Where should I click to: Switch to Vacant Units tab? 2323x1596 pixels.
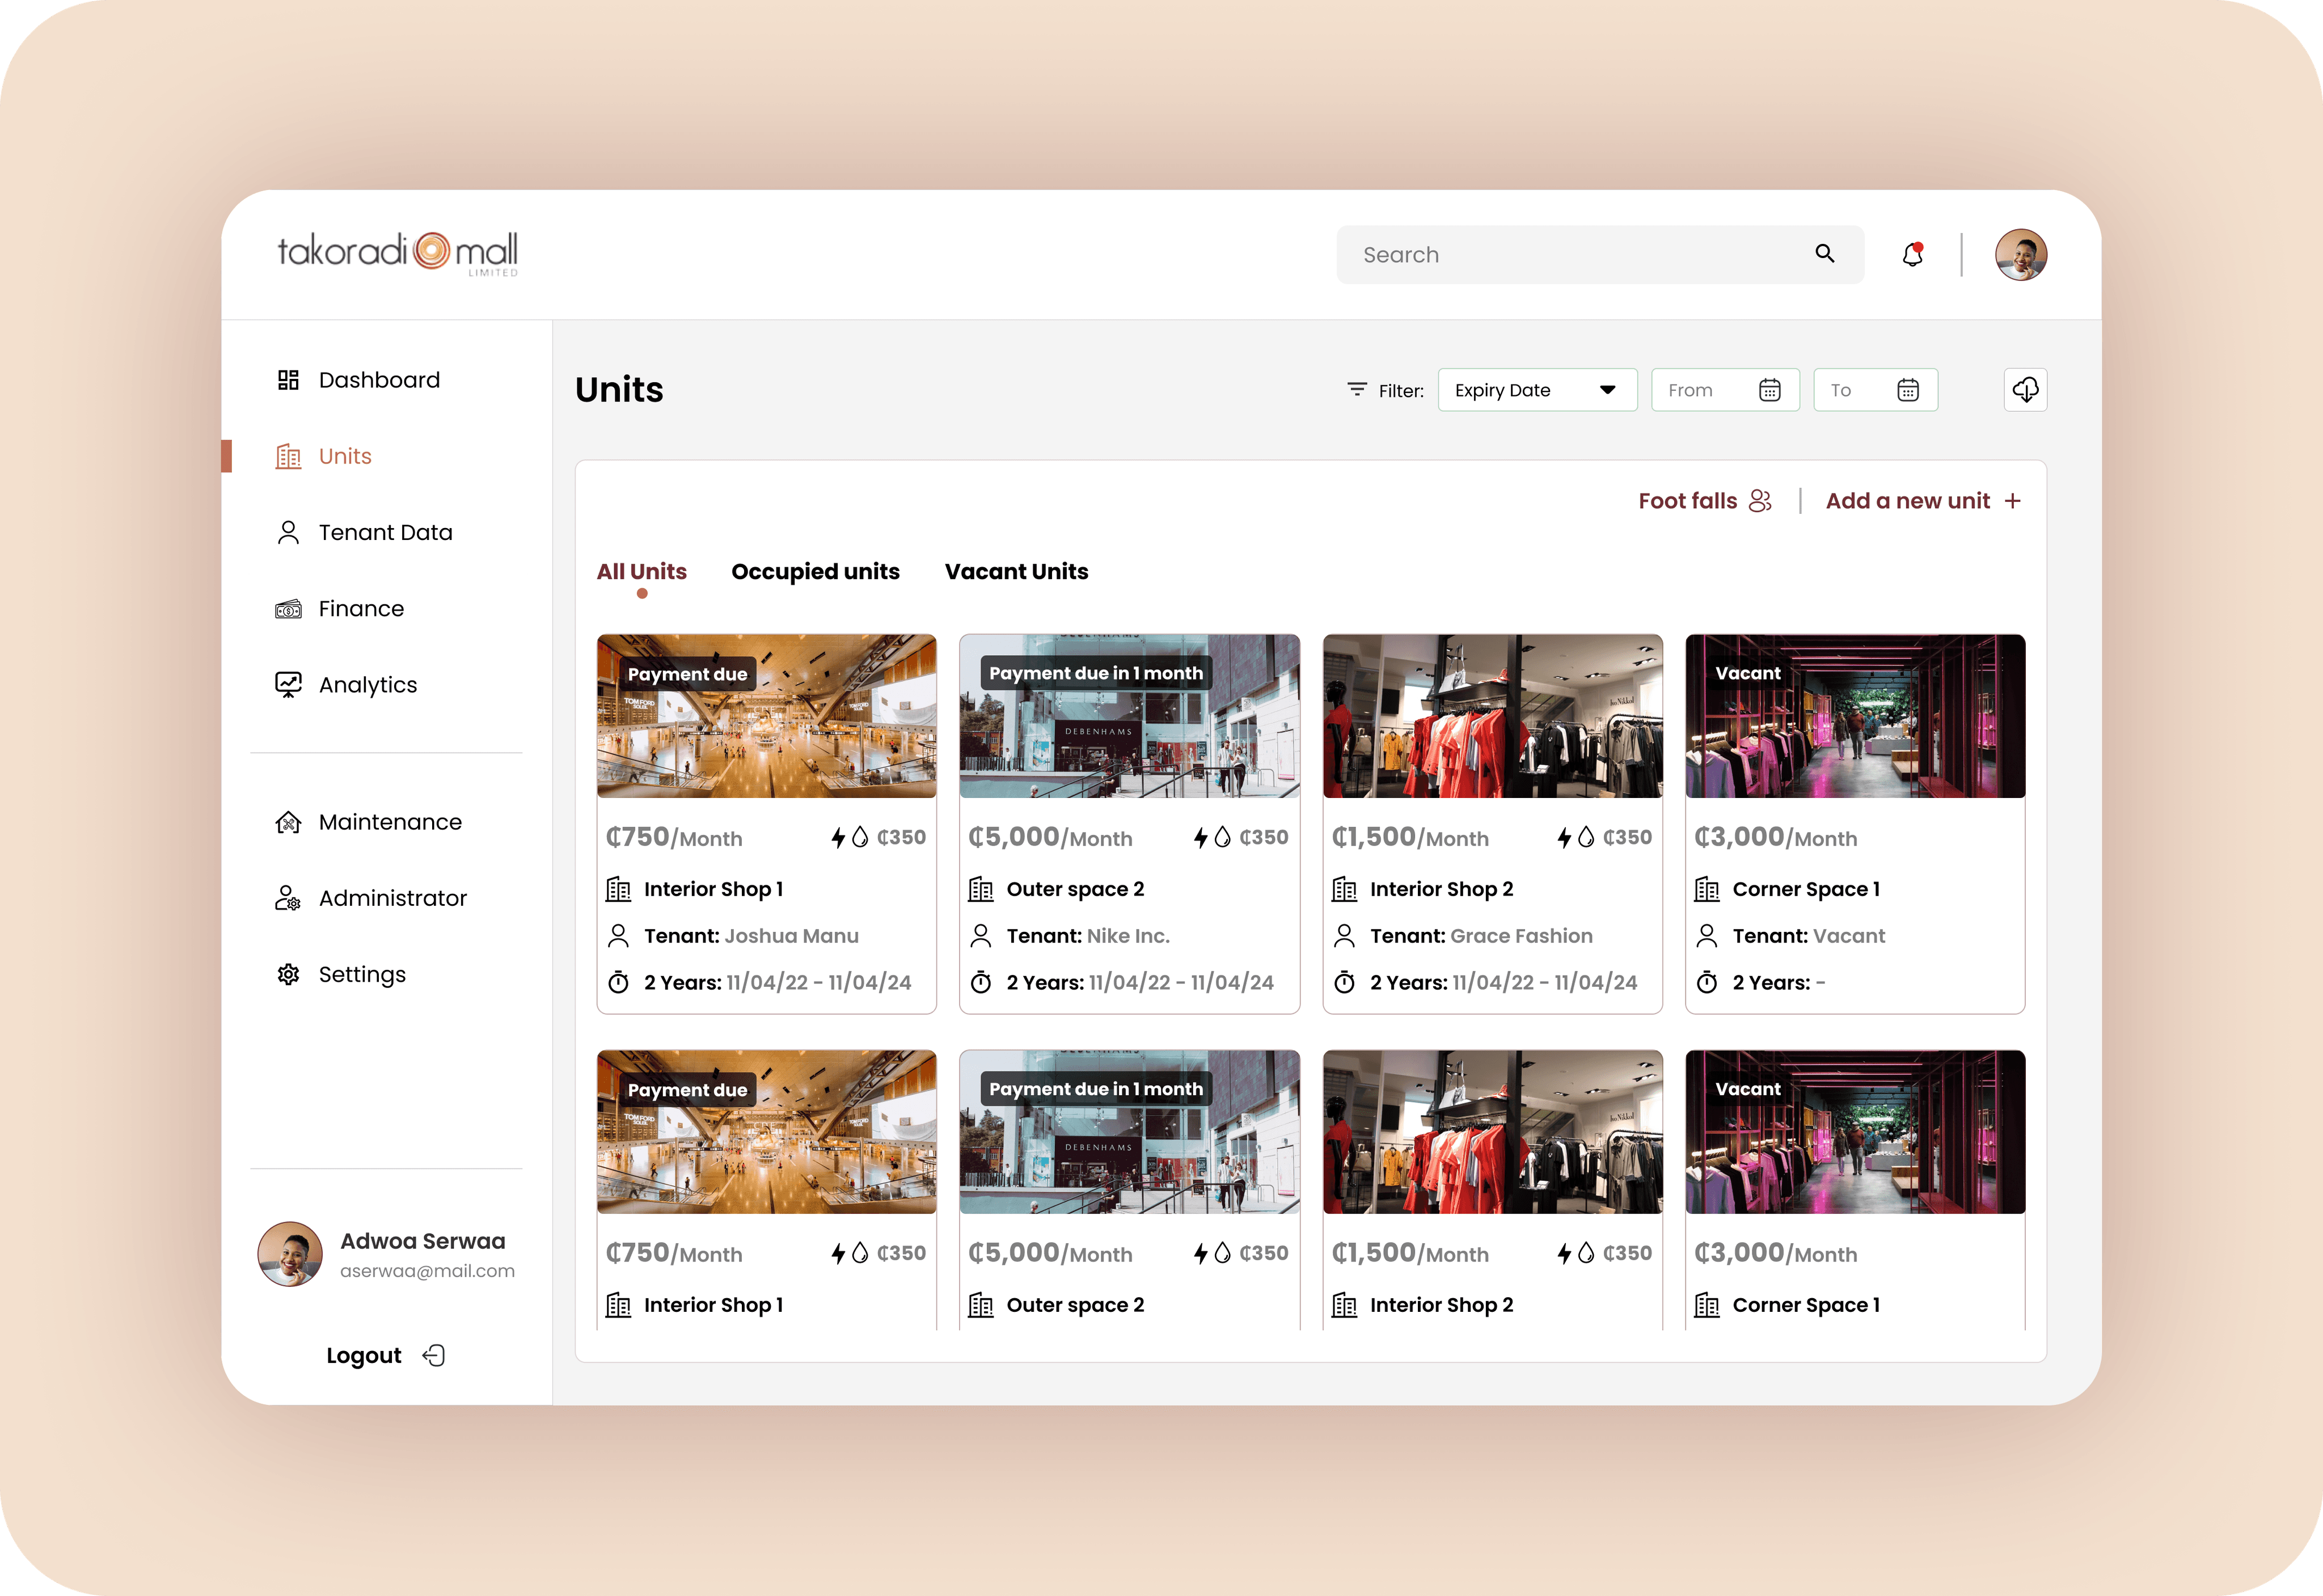coord(1016,572)
